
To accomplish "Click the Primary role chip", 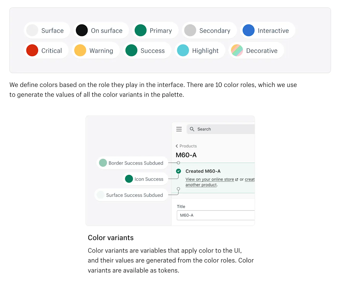I will (x=155, y=30).
